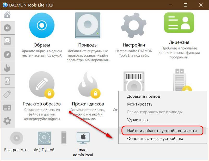Click the USB stick tile icon

click(x=180, y=80)
